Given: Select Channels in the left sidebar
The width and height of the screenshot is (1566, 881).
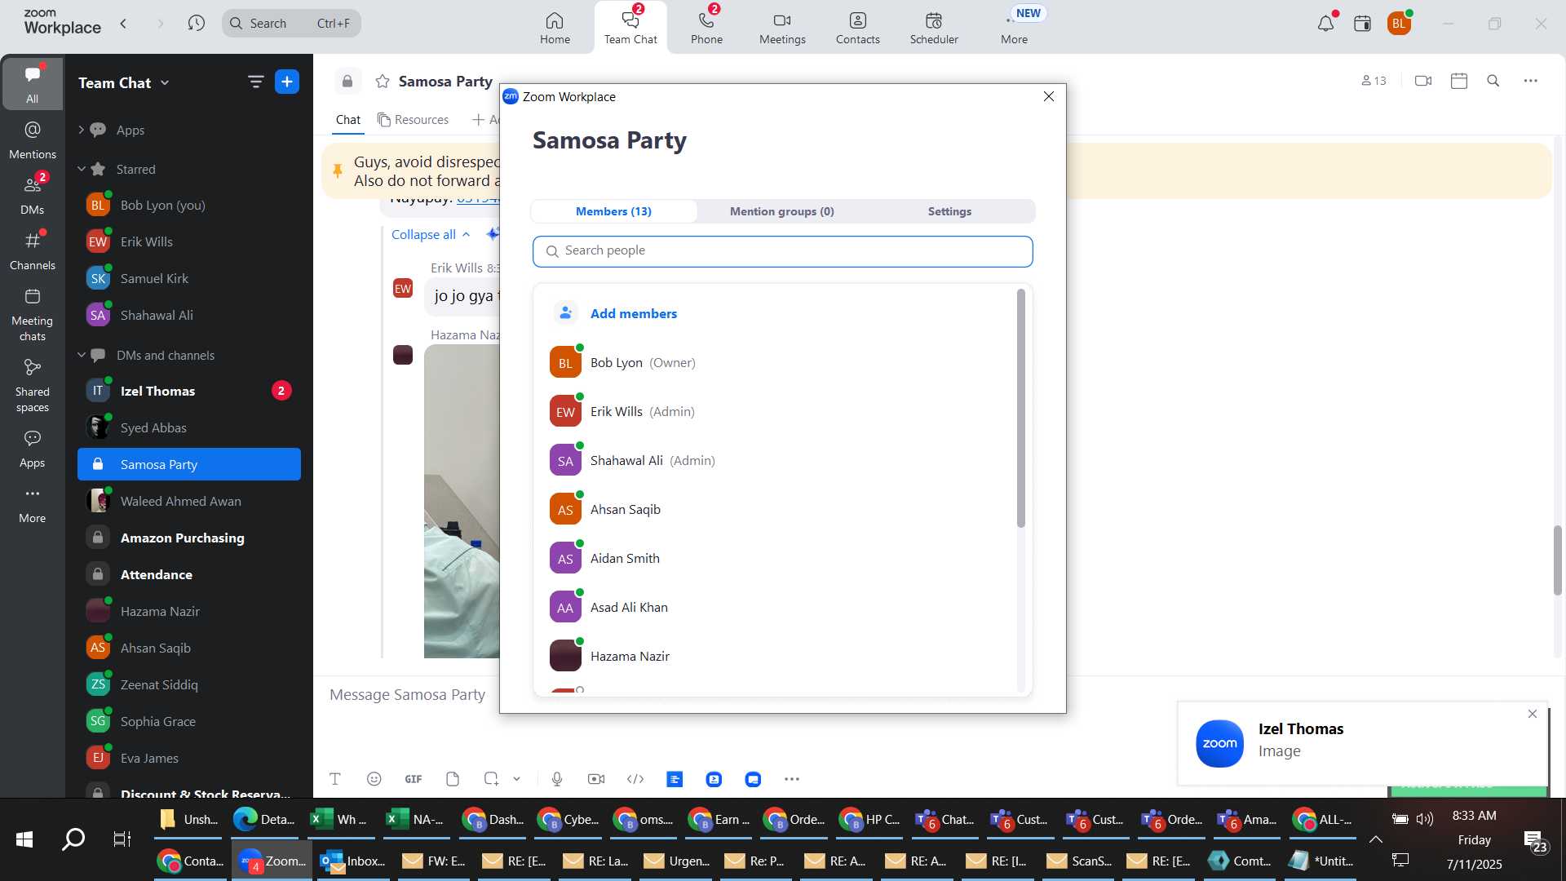Looking at the screenshot, I should (x=33, y=251).
